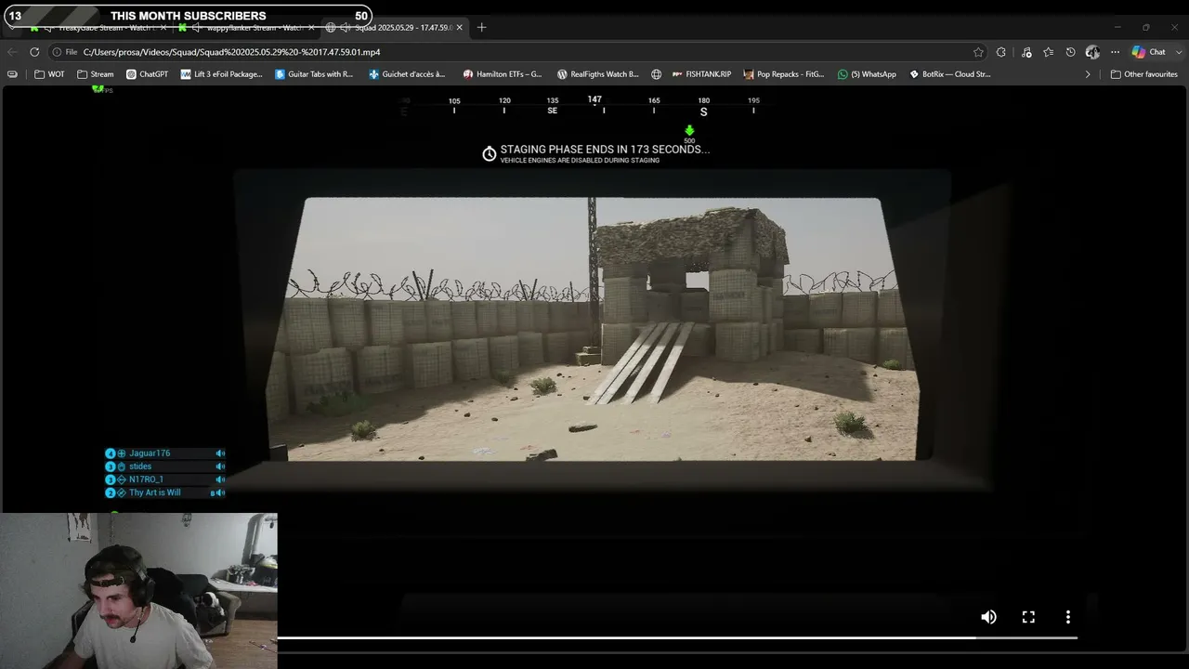Switch to the FreakyGabe Stream tab

[98, 27]
